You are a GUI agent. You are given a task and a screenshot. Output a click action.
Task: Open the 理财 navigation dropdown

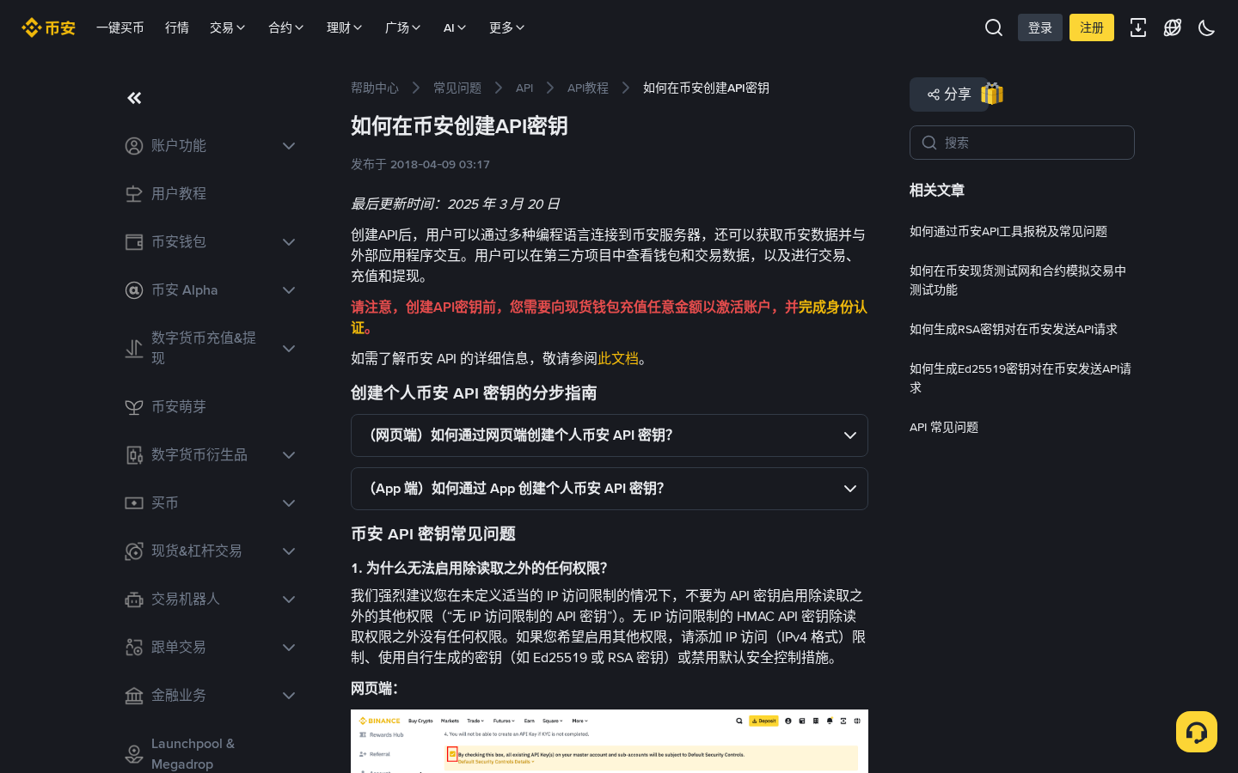(x=345, y=27)
